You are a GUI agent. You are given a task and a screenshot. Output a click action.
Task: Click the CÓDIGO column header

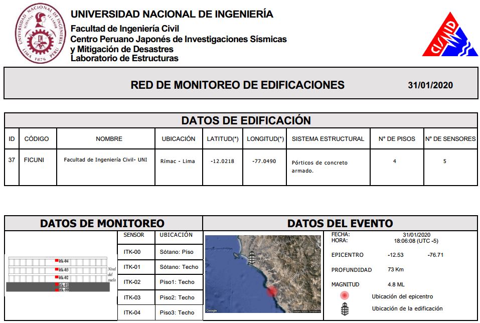(x=37, y=139)
